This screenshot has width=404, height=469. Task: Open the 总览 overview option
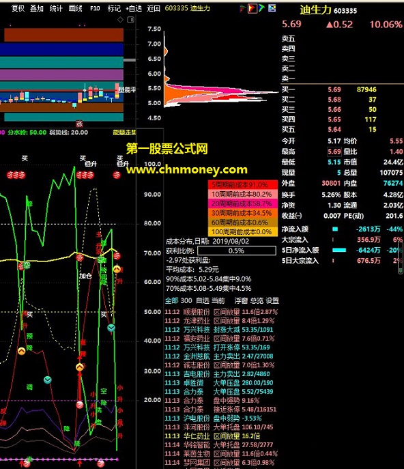pos(257,300)
